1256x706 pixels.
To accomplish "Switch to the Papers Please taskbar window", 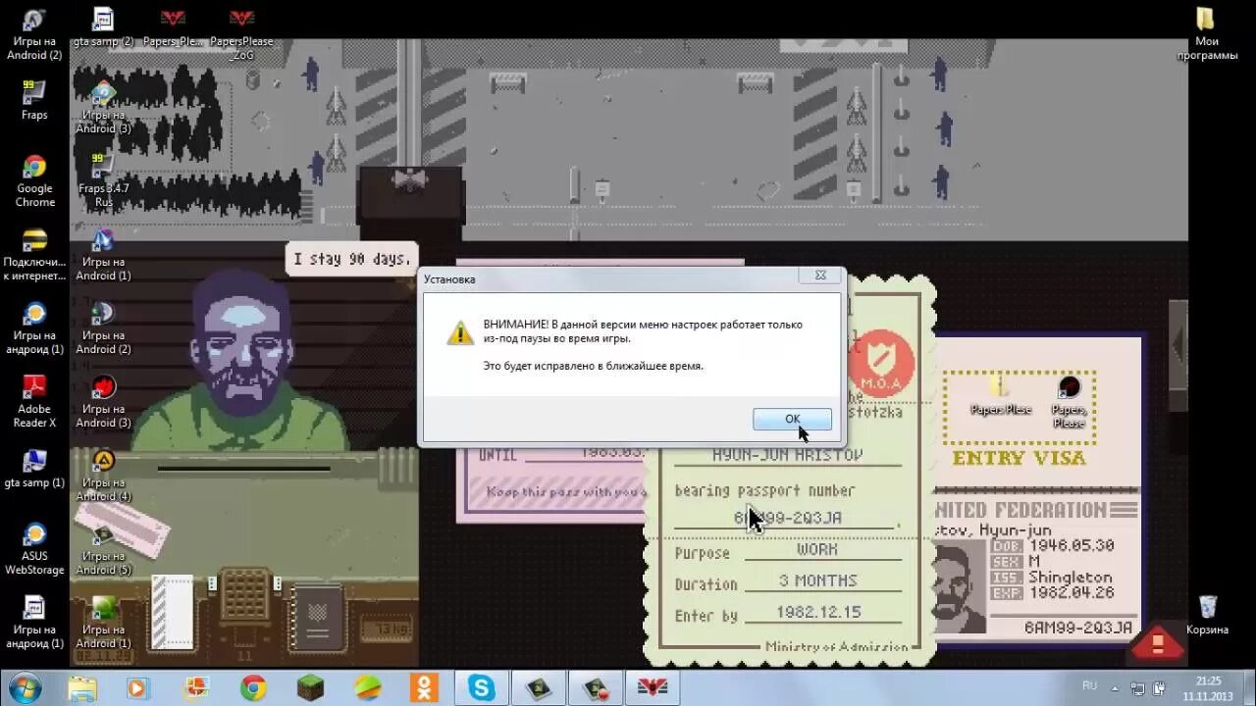I will [x=654, y=688].
